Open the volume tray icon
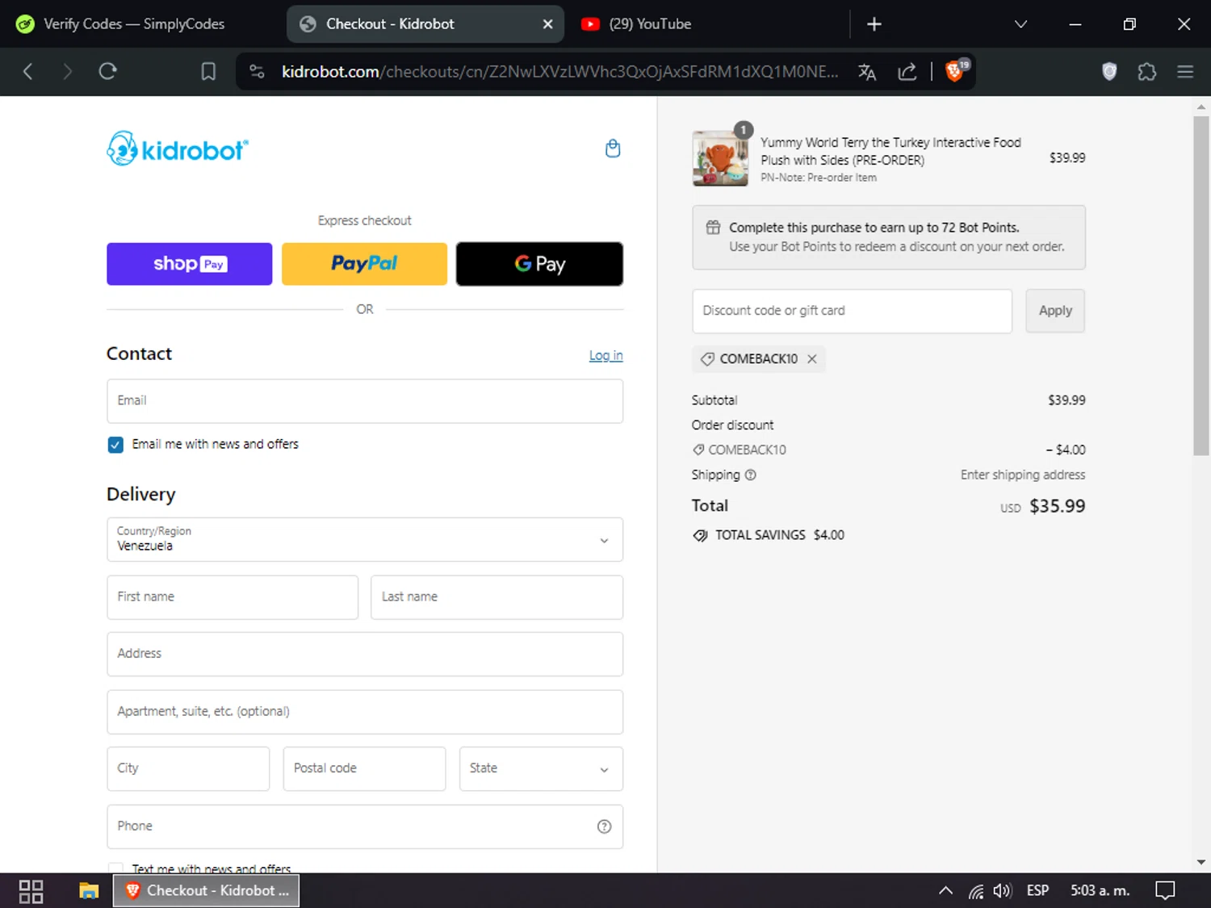The image size is (1211, 908). coord(1002,891)
